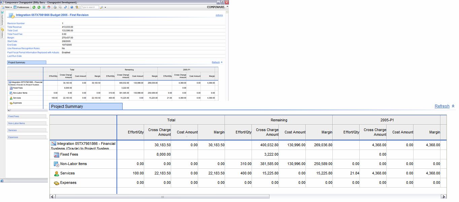
Task: Click the magnifier search icon
Action: [101, 7]
